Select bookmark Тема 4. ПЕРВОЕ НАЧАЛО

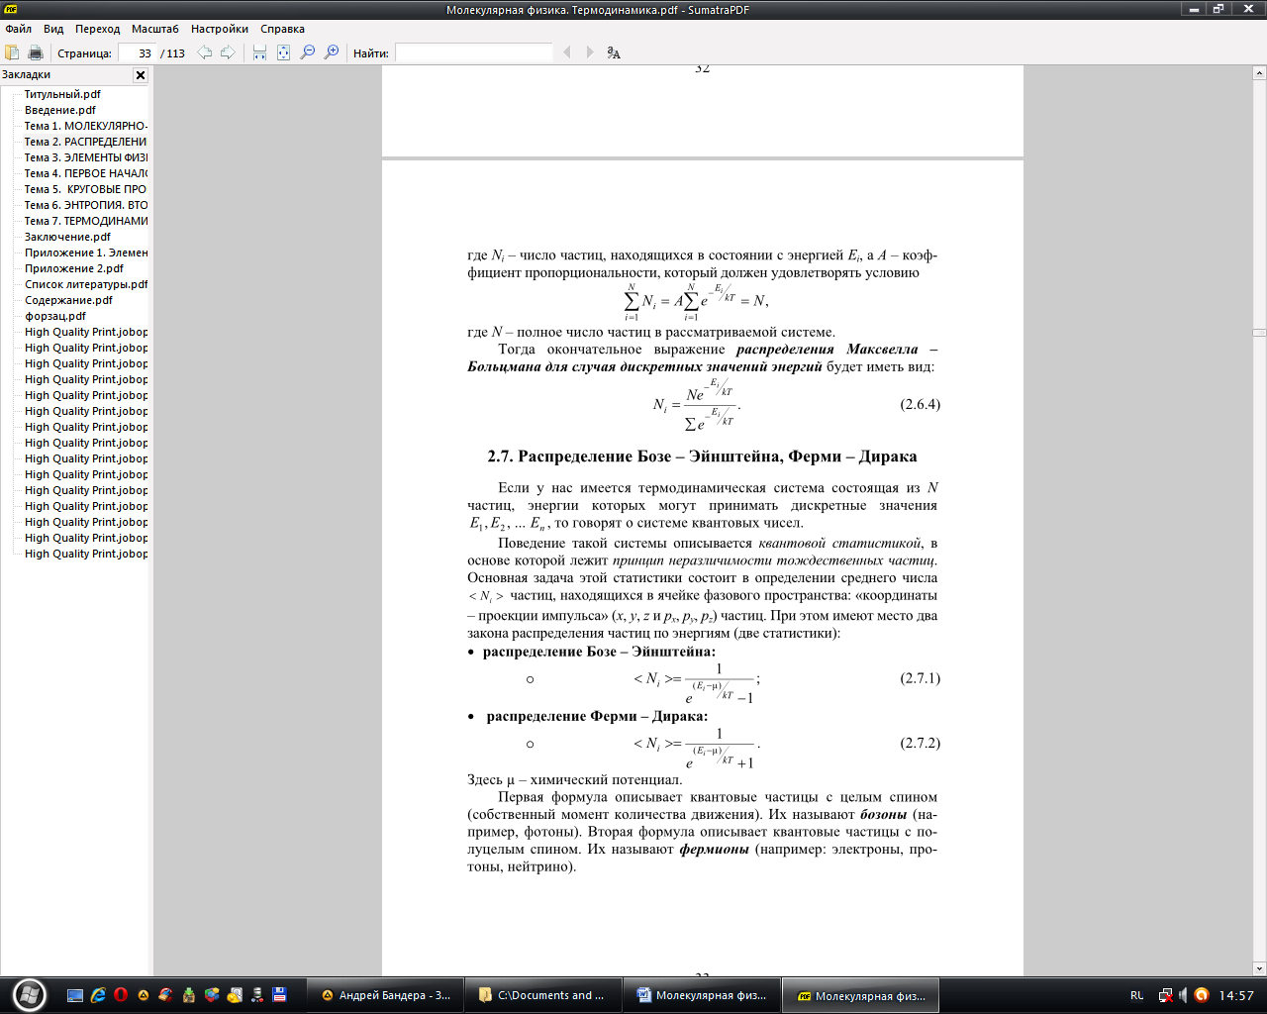pos(85,173)
